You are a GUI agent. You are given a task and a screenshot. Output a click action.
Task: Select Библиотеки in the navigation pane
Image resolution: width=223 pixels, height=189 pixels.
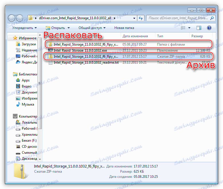tap(25, 74)
